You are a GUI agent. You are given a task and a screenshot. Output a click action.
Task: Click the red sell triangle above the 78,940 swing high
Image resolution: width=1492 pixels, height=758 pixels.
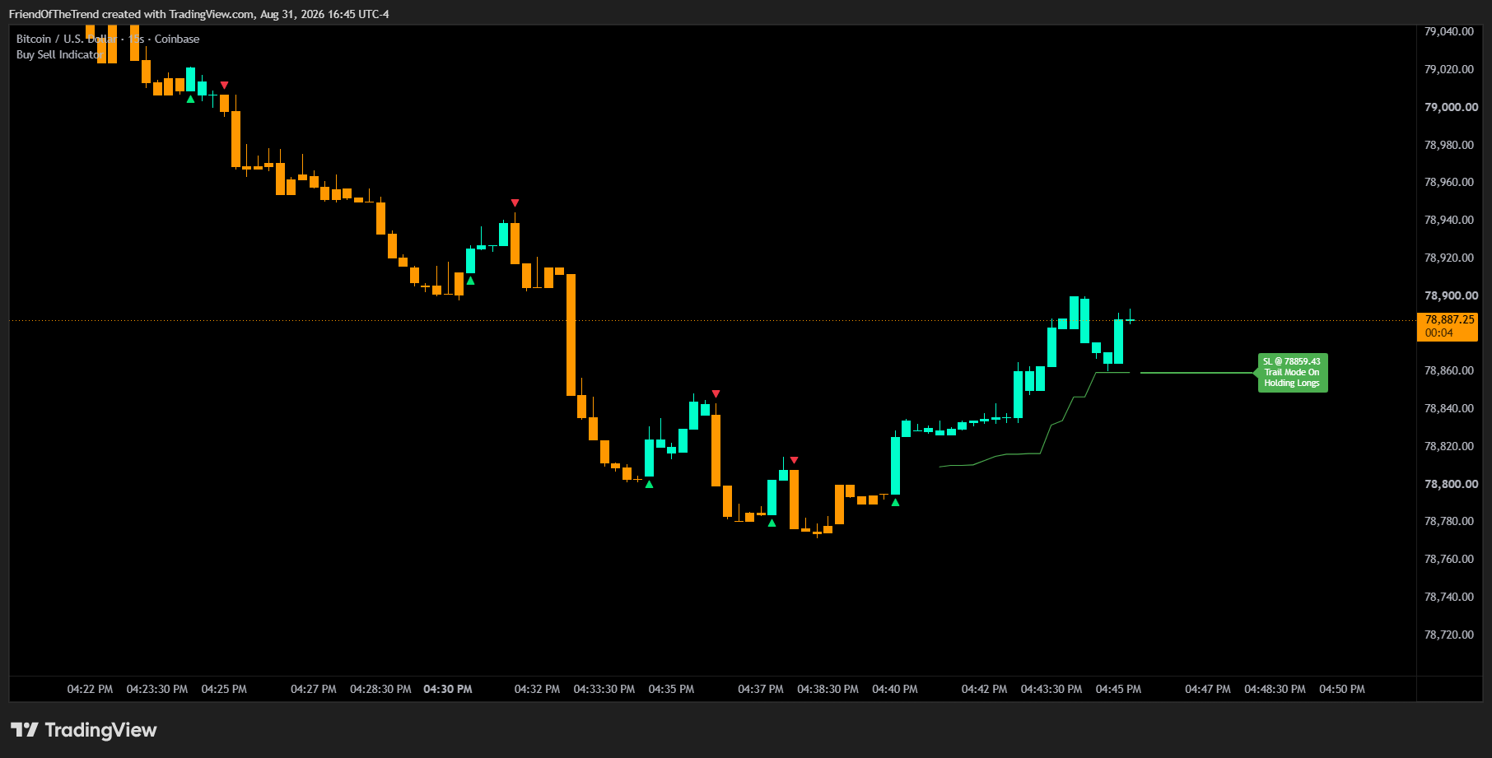tap(515, 202)
